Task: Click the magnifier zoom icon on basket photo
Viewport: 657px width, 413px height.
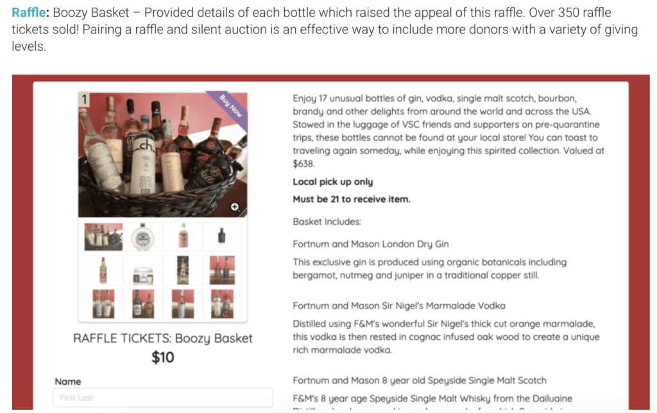Action: [235, 207]
